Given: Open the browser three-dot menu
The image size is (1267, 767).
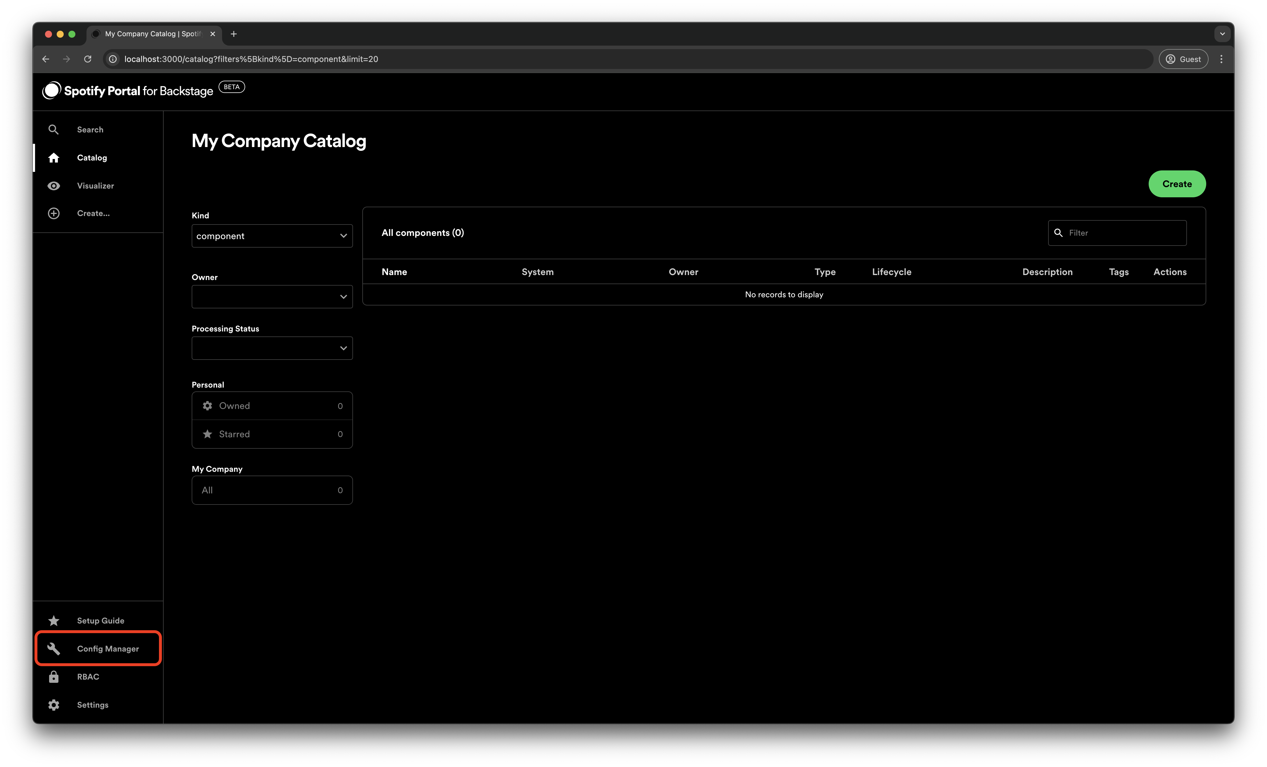Looking at the screenshot, I should (1221, 59).
